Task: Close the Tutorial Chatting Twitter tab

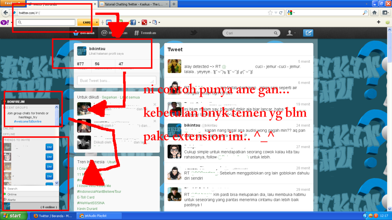Action: (167, 4)
